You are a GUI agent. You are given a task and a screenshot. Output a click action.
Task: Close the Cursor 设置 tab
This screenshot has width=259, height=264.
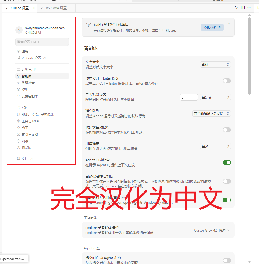33,8
